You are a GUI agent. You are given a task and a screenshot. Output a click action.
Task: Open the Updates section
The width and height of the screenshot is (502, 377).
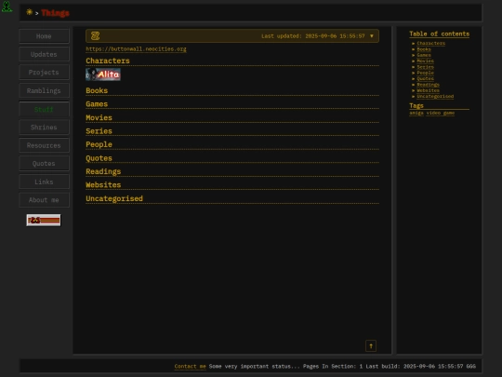pyautogui.click(x=44, y=54)
